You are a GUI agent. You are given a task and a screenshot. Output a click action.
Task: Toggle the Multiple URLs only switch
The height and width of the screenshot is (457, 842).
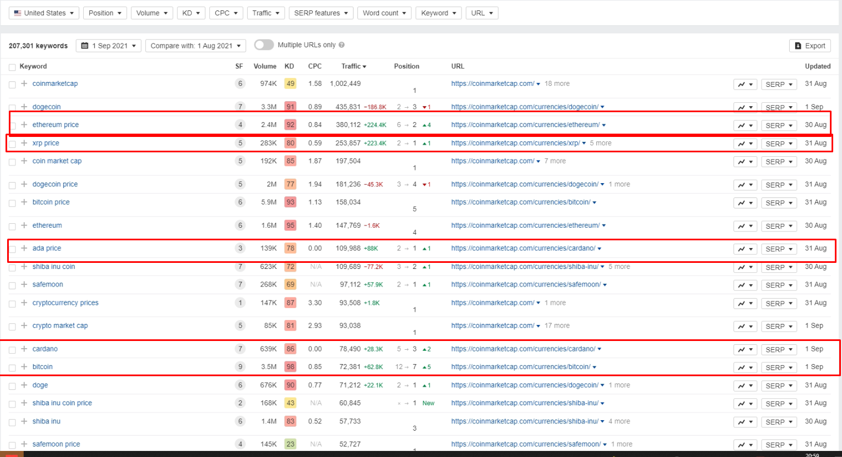pos(264,45)
